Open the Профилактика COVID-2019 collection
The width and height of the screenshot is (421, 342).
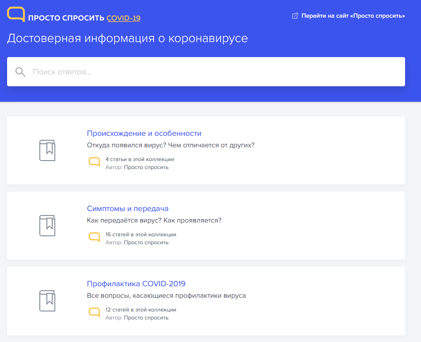pos(136,284)
